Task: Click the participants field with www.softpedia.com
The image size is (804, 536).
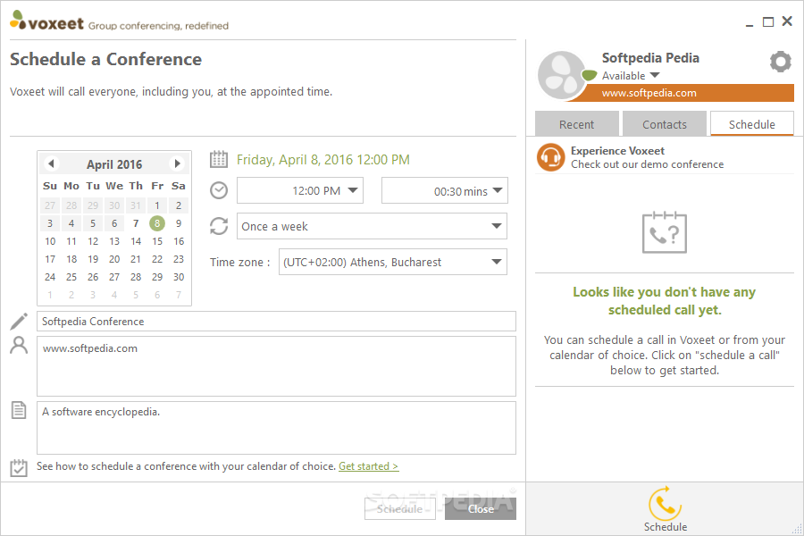Action: coord(276,366)
